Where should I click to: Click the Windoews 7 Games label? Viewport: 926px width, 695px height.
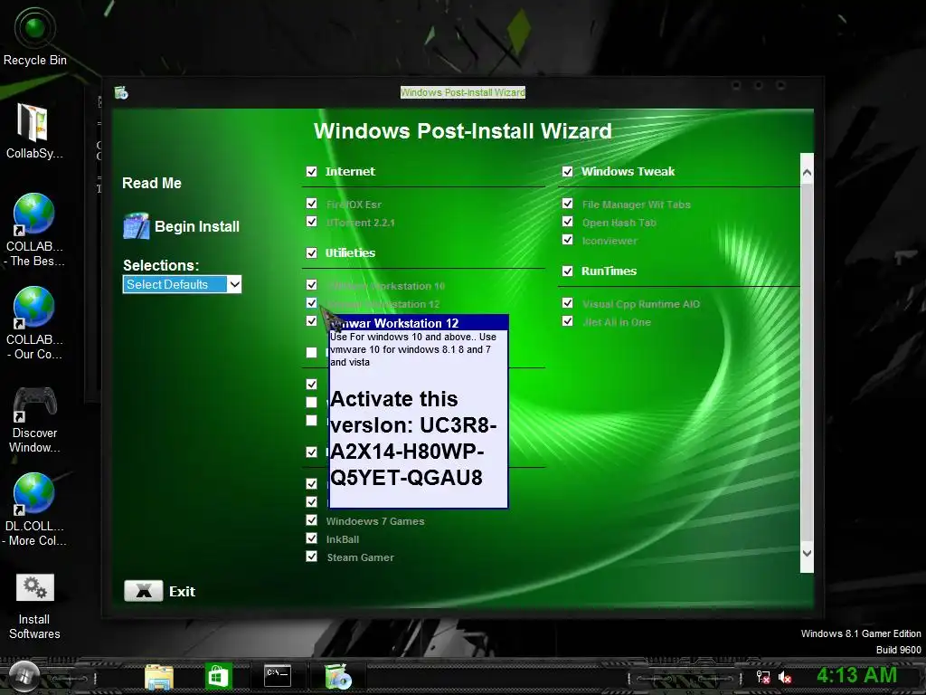coord(375,521)
